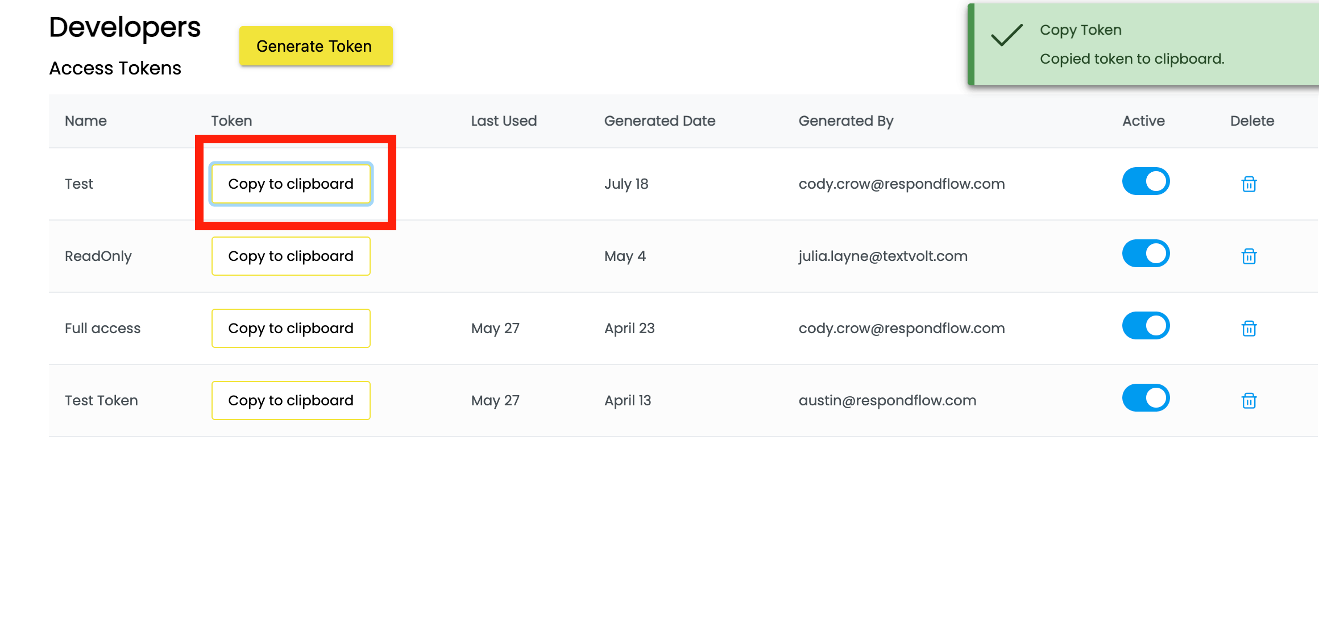This screenshot has width=1319, height=639.
Task: Remove the Full access token with trash icon
Action: (x=1249, y=329)
